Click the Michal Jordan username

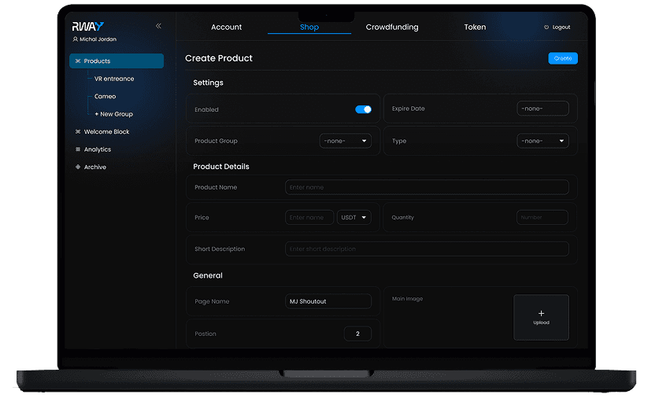[x=98, y=39]
